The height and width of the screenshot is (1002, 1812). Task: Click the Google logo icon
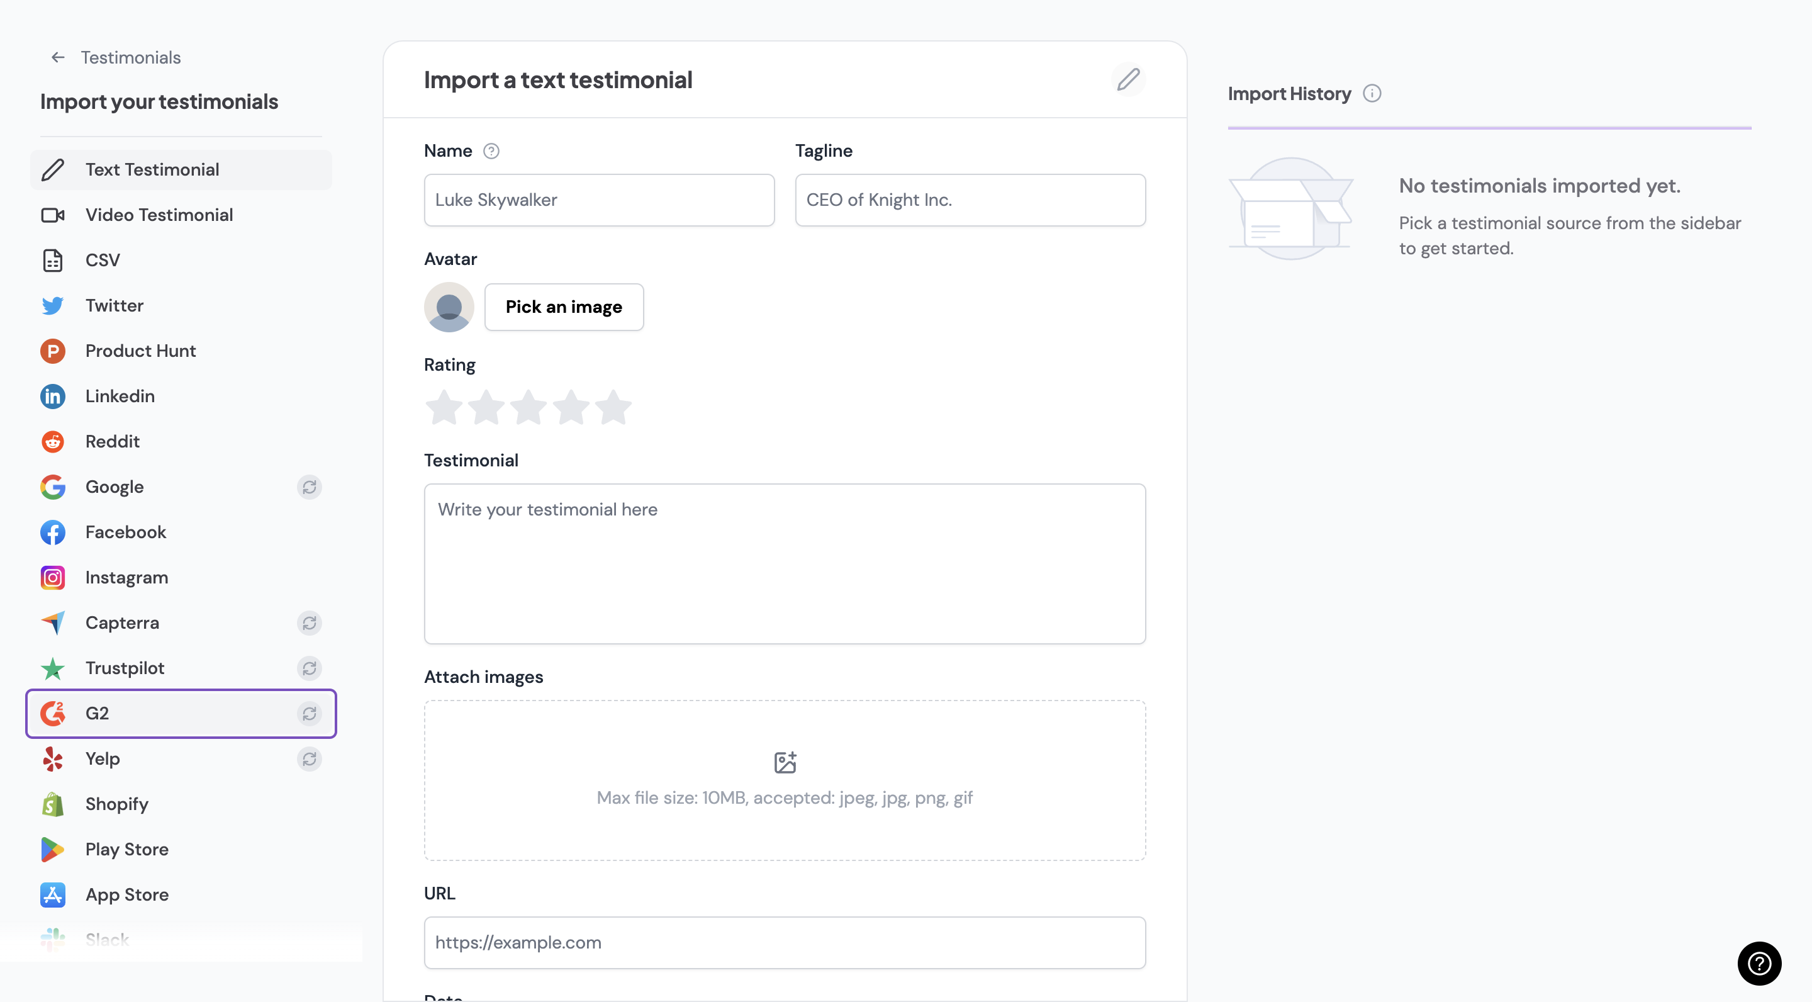pos(53,487)
